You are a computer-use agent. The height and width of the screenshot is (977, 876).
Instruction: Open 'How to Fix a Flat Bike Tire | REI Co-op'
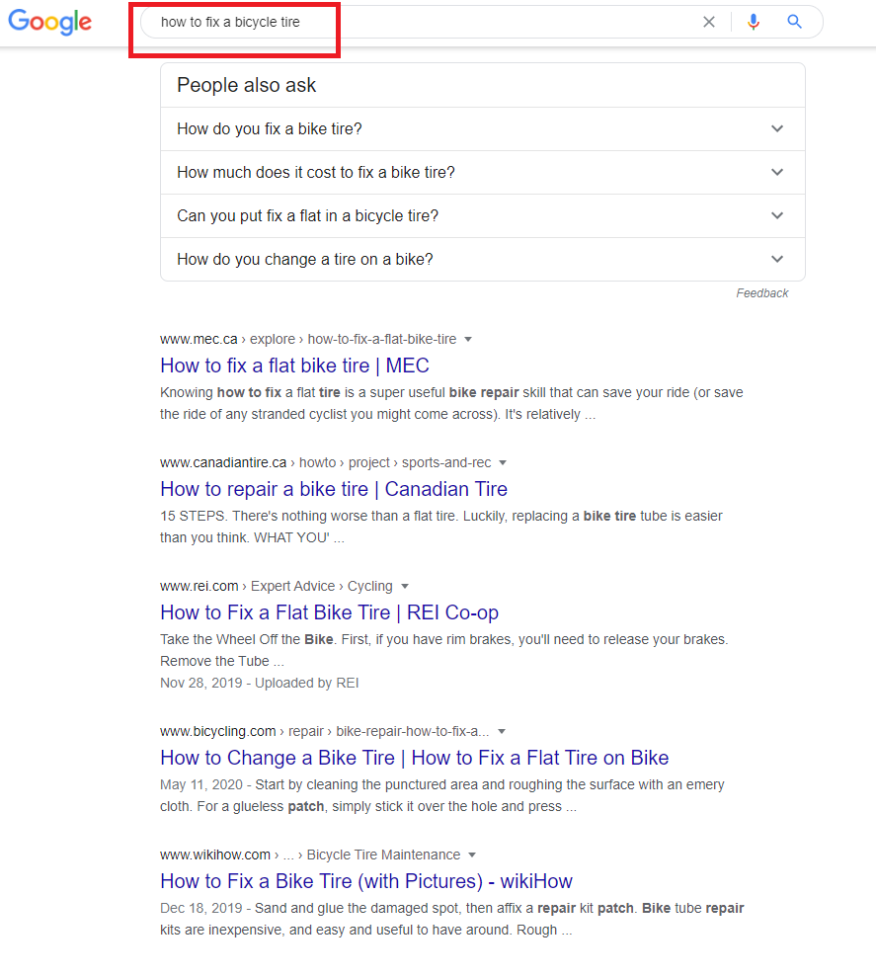click(330, 612)
